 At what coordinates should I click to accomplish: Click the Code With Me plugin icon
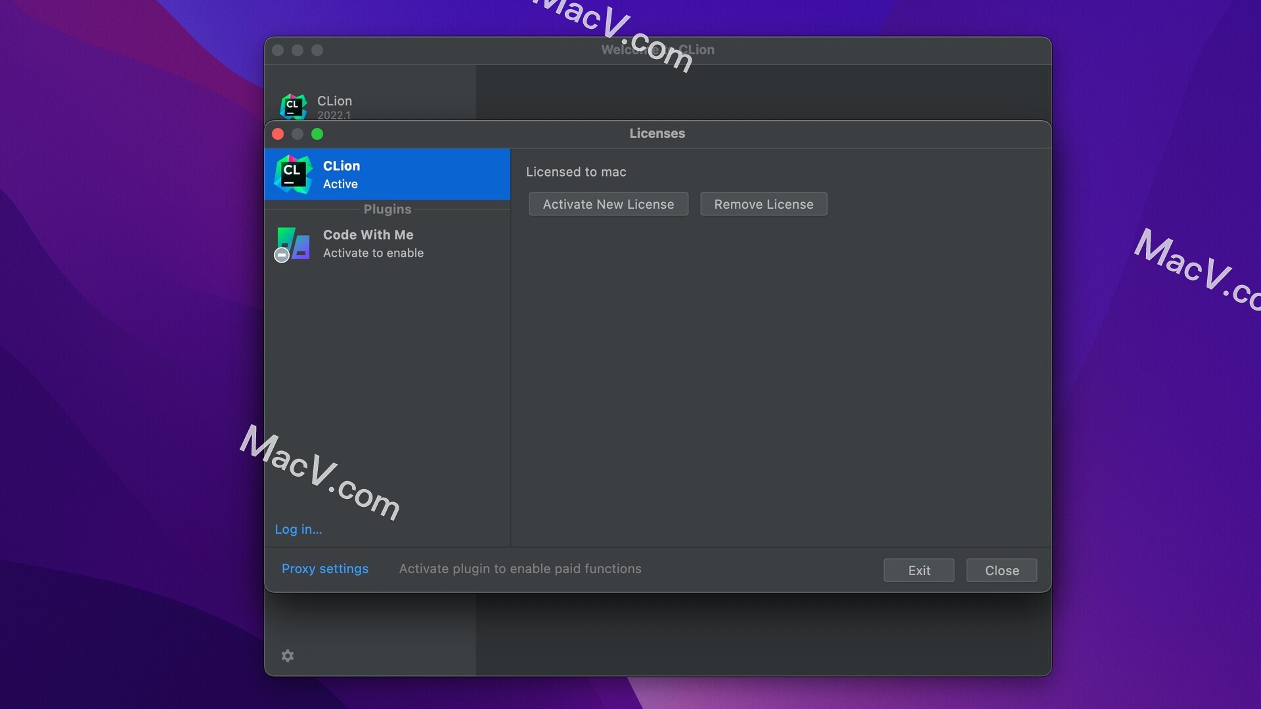293,242
